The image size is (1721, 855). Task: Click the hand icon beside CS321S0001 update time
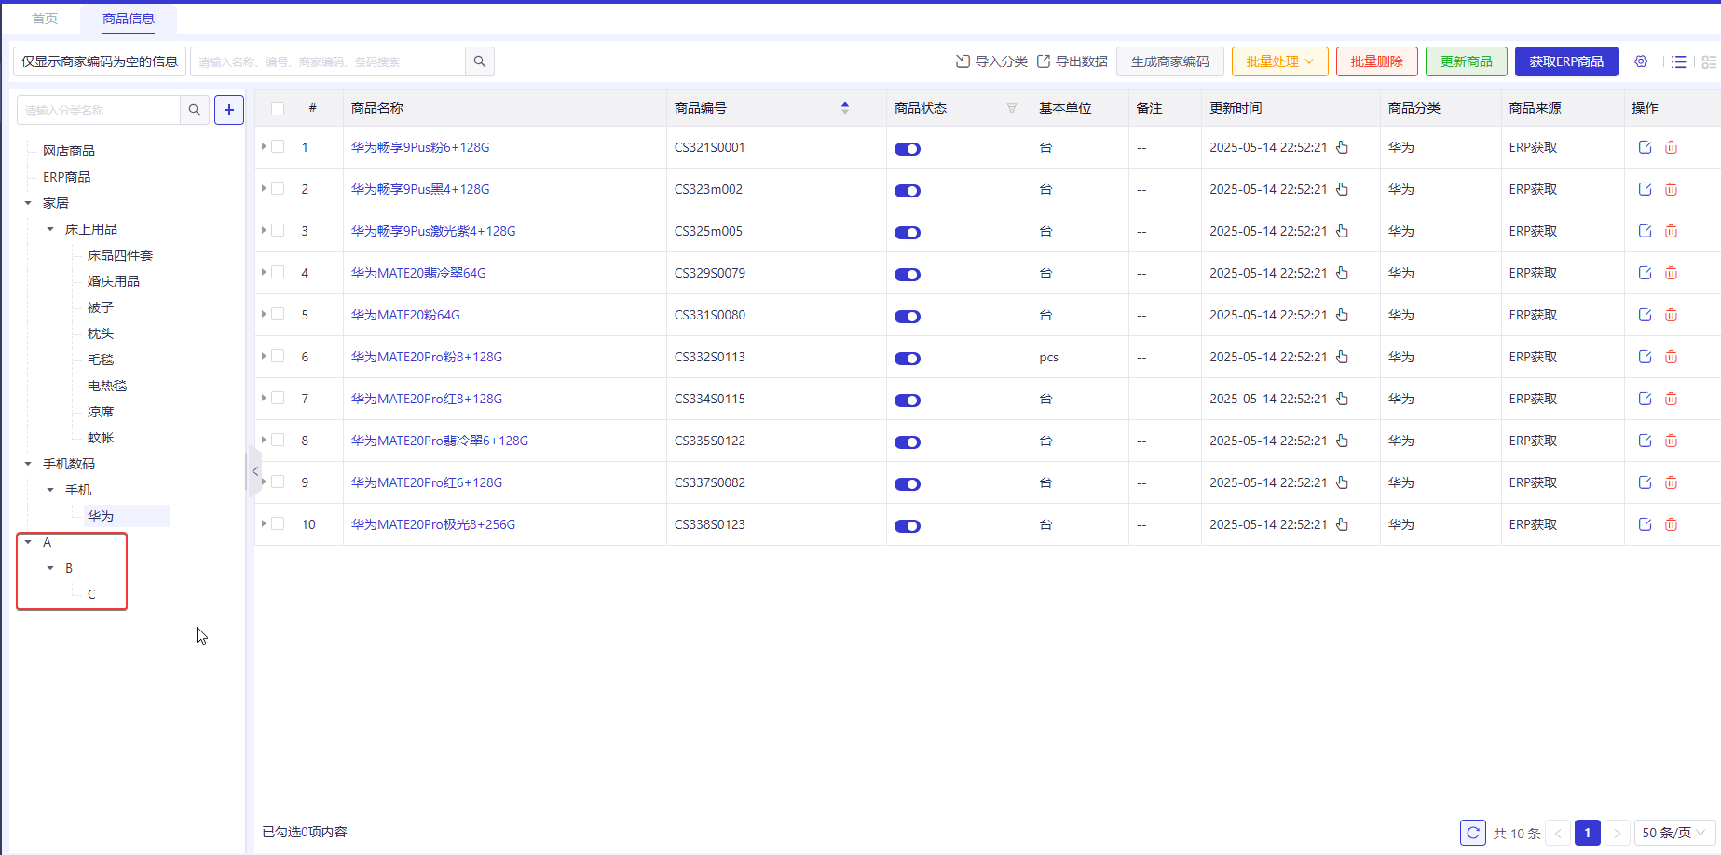pos(1342,147)
